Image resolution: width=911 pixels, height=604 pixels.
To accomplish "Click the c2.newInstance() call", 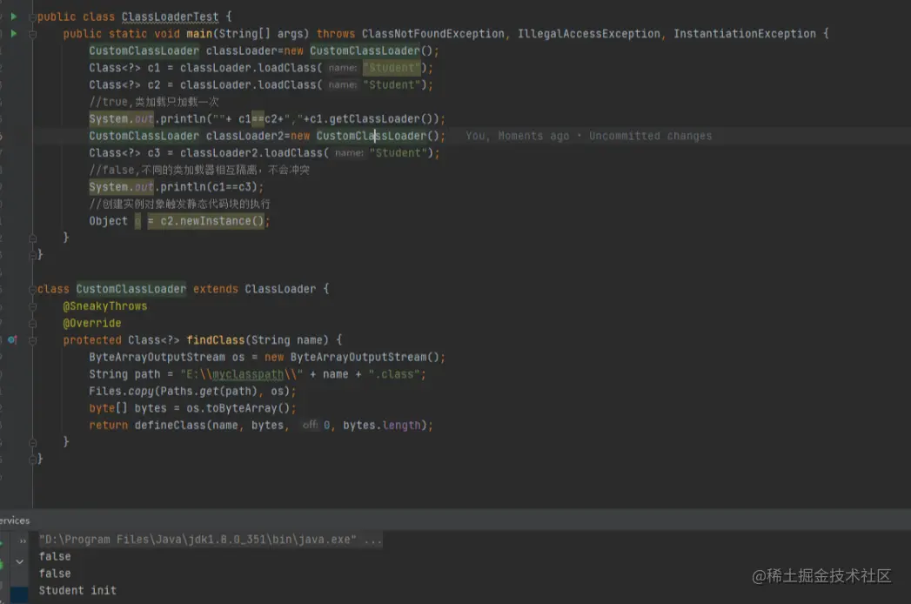I will pos(211,221).
